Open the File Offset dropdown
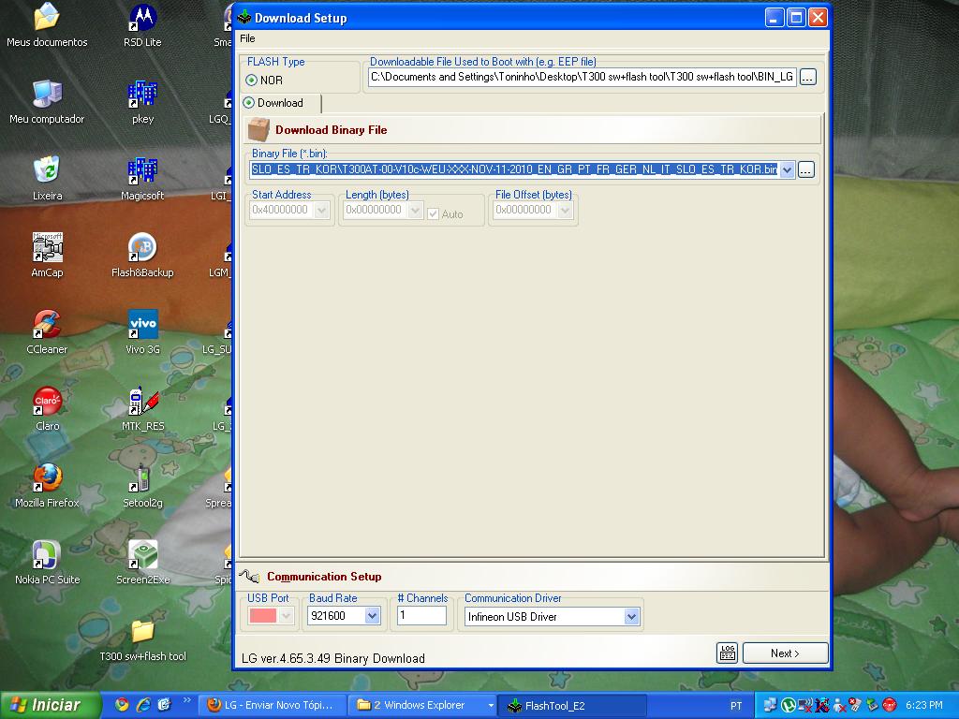Screen dimensions: 959x719 click(565, 211)
